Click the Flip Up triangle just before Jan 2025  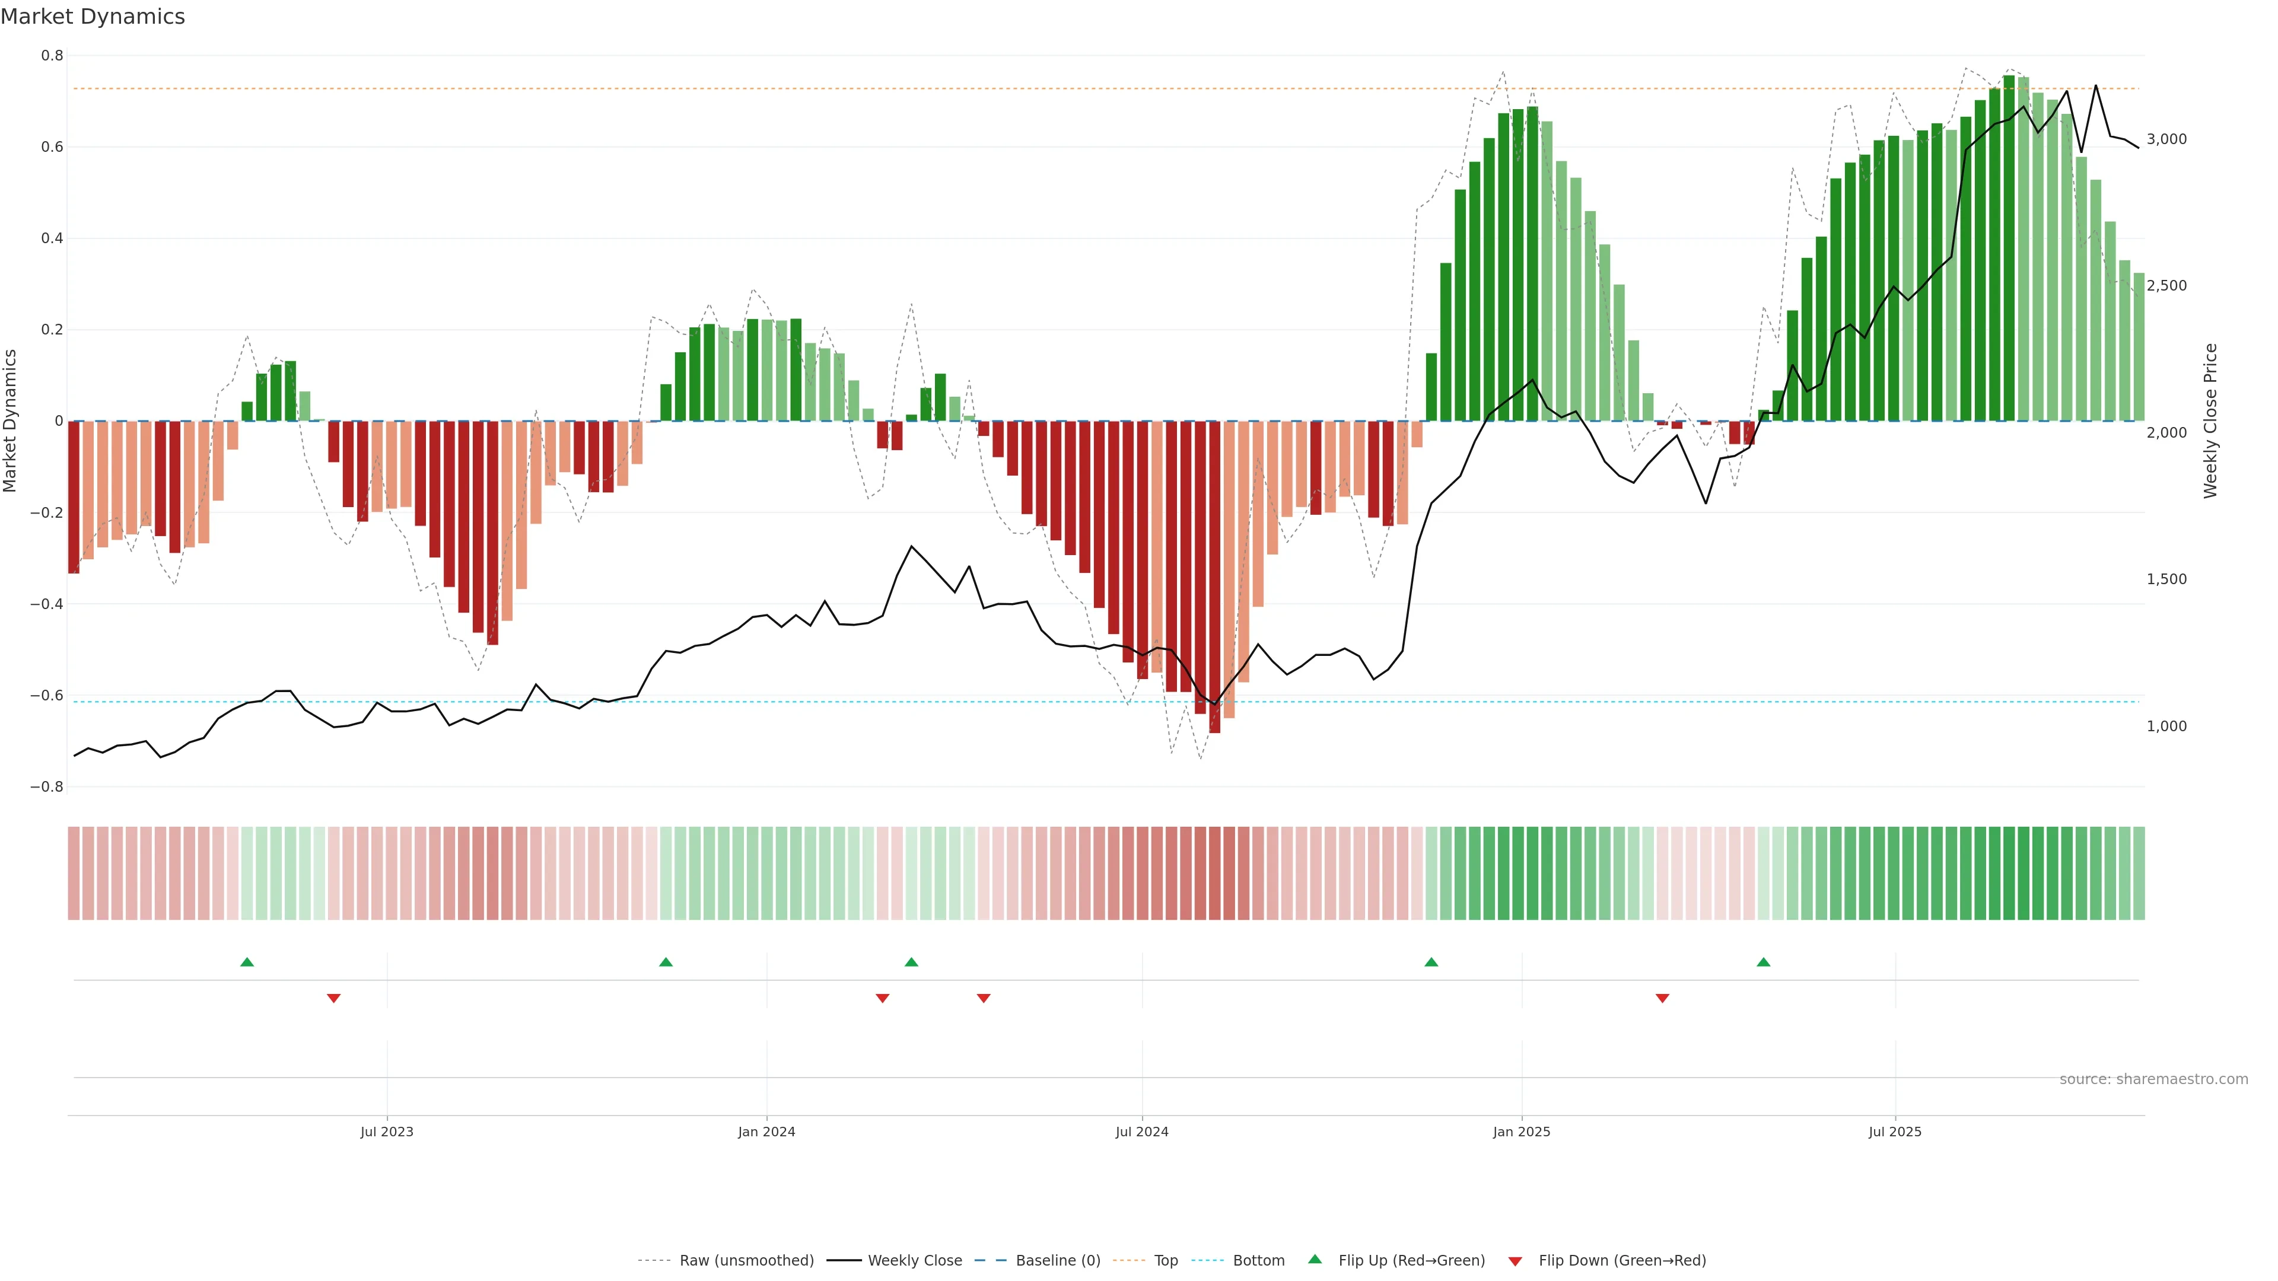[x=1431, y=962]
